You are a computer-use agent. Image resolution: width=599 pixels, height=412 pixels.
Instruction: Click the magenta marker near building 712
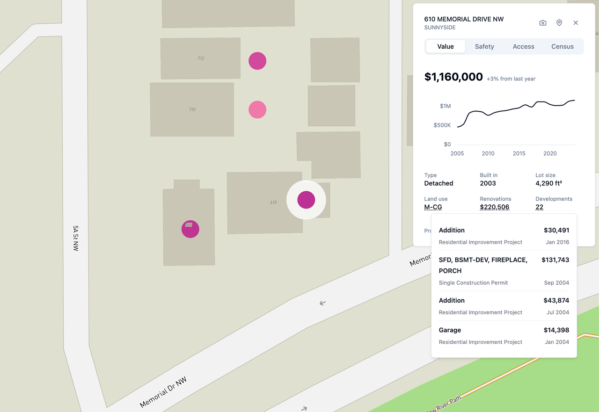257,61
